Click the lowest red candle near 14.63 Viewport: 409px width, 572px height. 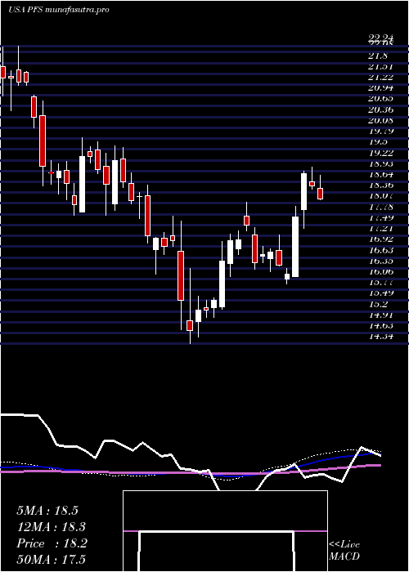[x=190, y=325]
